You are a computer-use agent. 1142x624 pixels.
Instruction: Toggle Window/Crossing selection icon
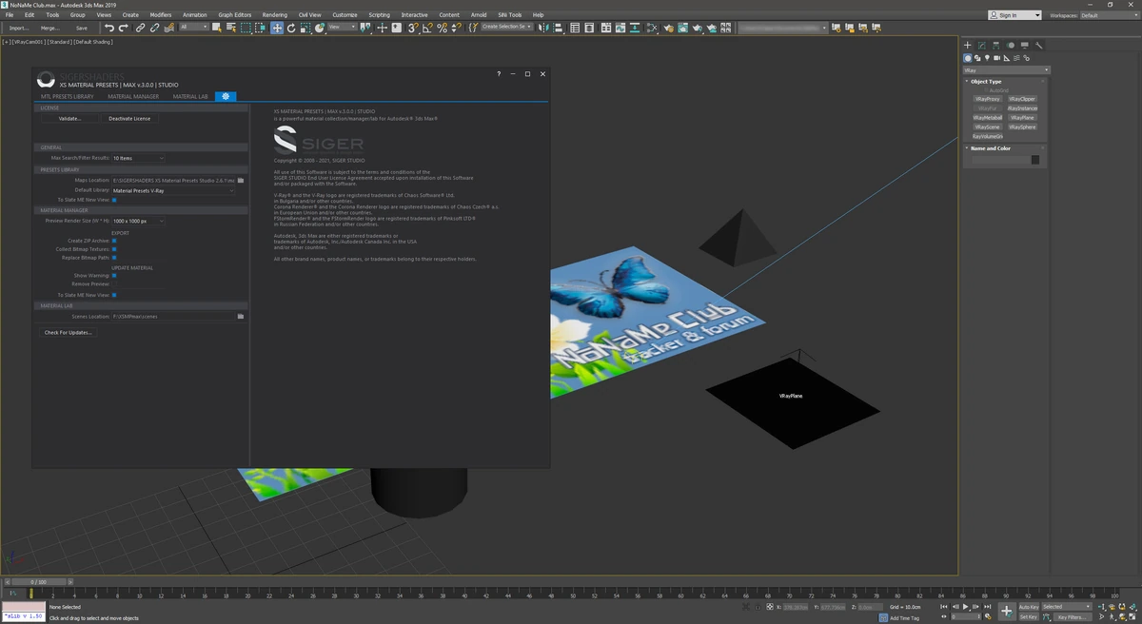(260, 28)
